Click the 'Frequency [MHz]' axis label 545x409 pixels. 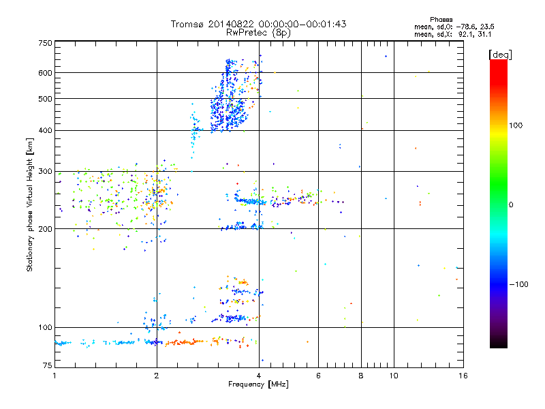tap(258, 384)
